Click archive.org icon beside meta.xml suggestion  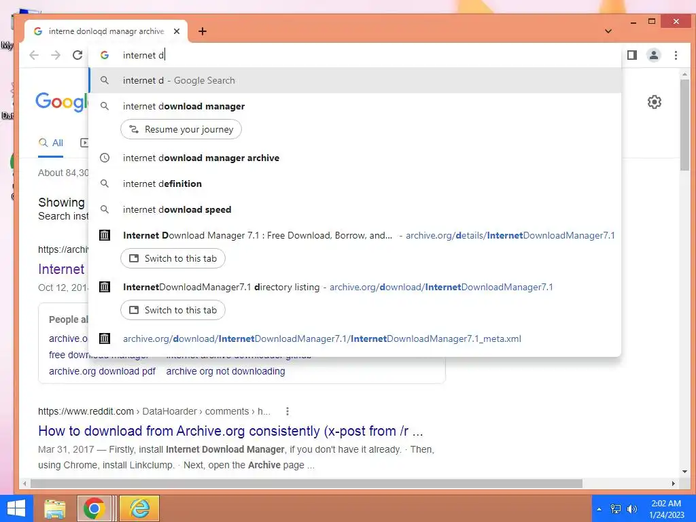click(105, 338)
